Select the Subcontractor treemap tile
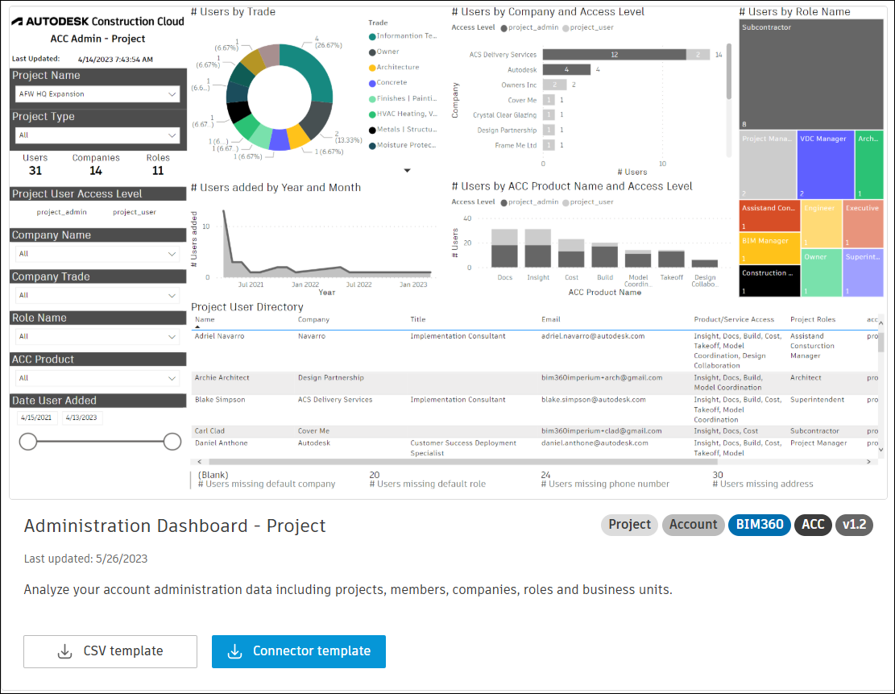Image resolution: width=895 pixels, height=694 pixels. tap(811, 74)
